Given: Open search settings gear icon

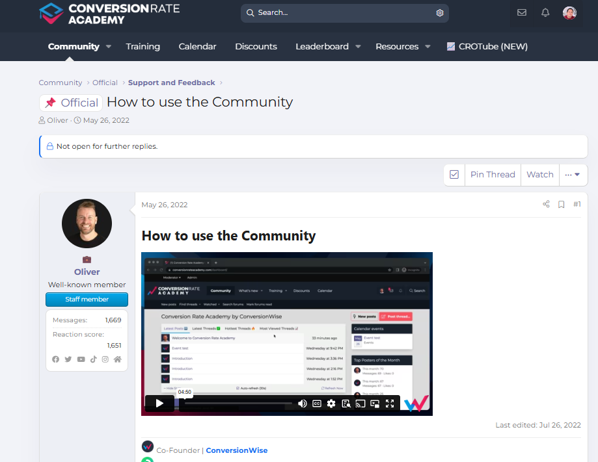Looking at the screenshot, I should point(440,13).
